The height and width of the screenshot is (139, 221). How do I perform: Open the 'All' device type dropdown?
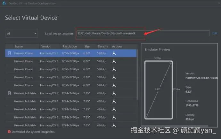(22, 34)
